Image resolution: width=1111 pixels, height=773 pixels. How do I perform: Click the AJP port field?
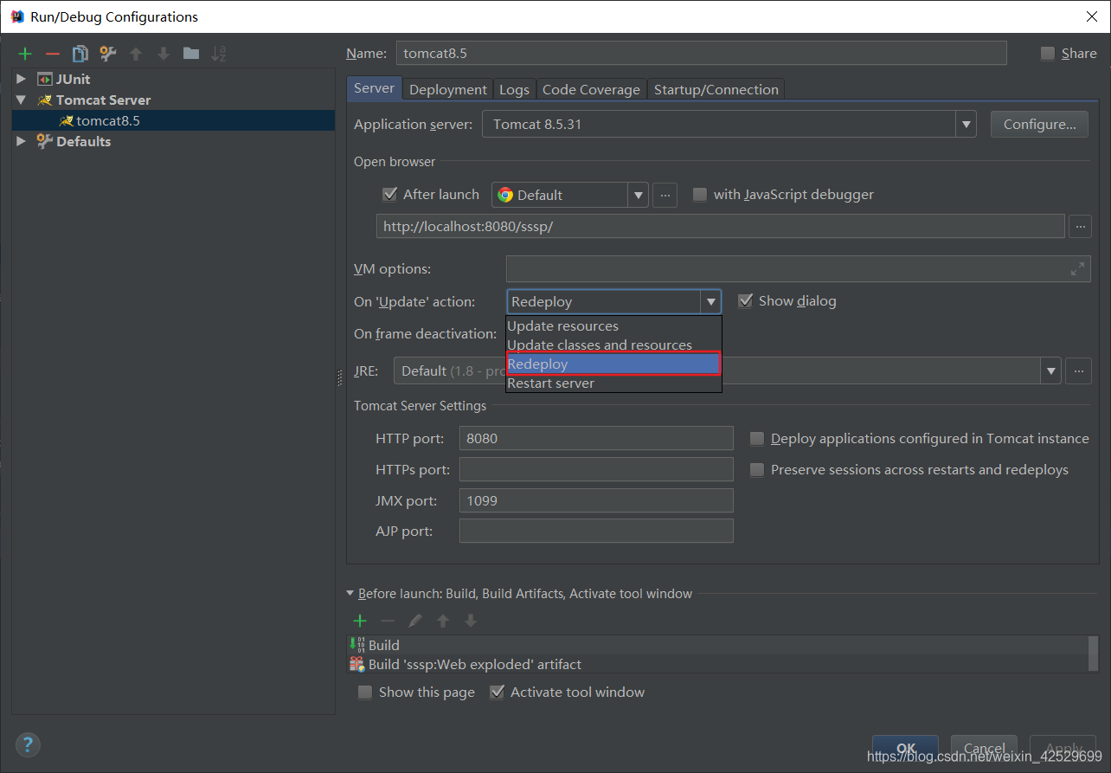pyautogui.click(x=596, y=531)
